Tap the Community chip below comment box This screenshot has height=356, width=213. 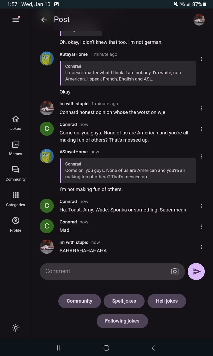pyautogui.click(x=79, y=301)
